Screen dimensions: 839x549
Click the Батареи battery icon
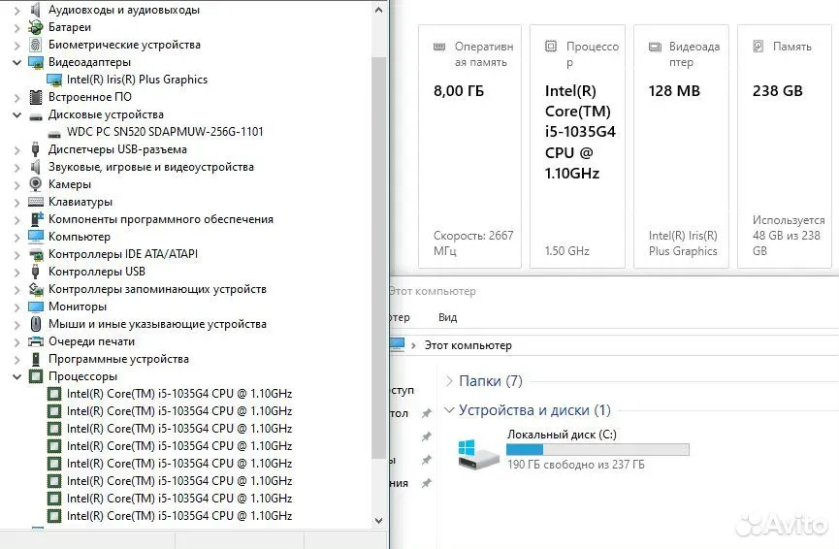tap(35, 27)
